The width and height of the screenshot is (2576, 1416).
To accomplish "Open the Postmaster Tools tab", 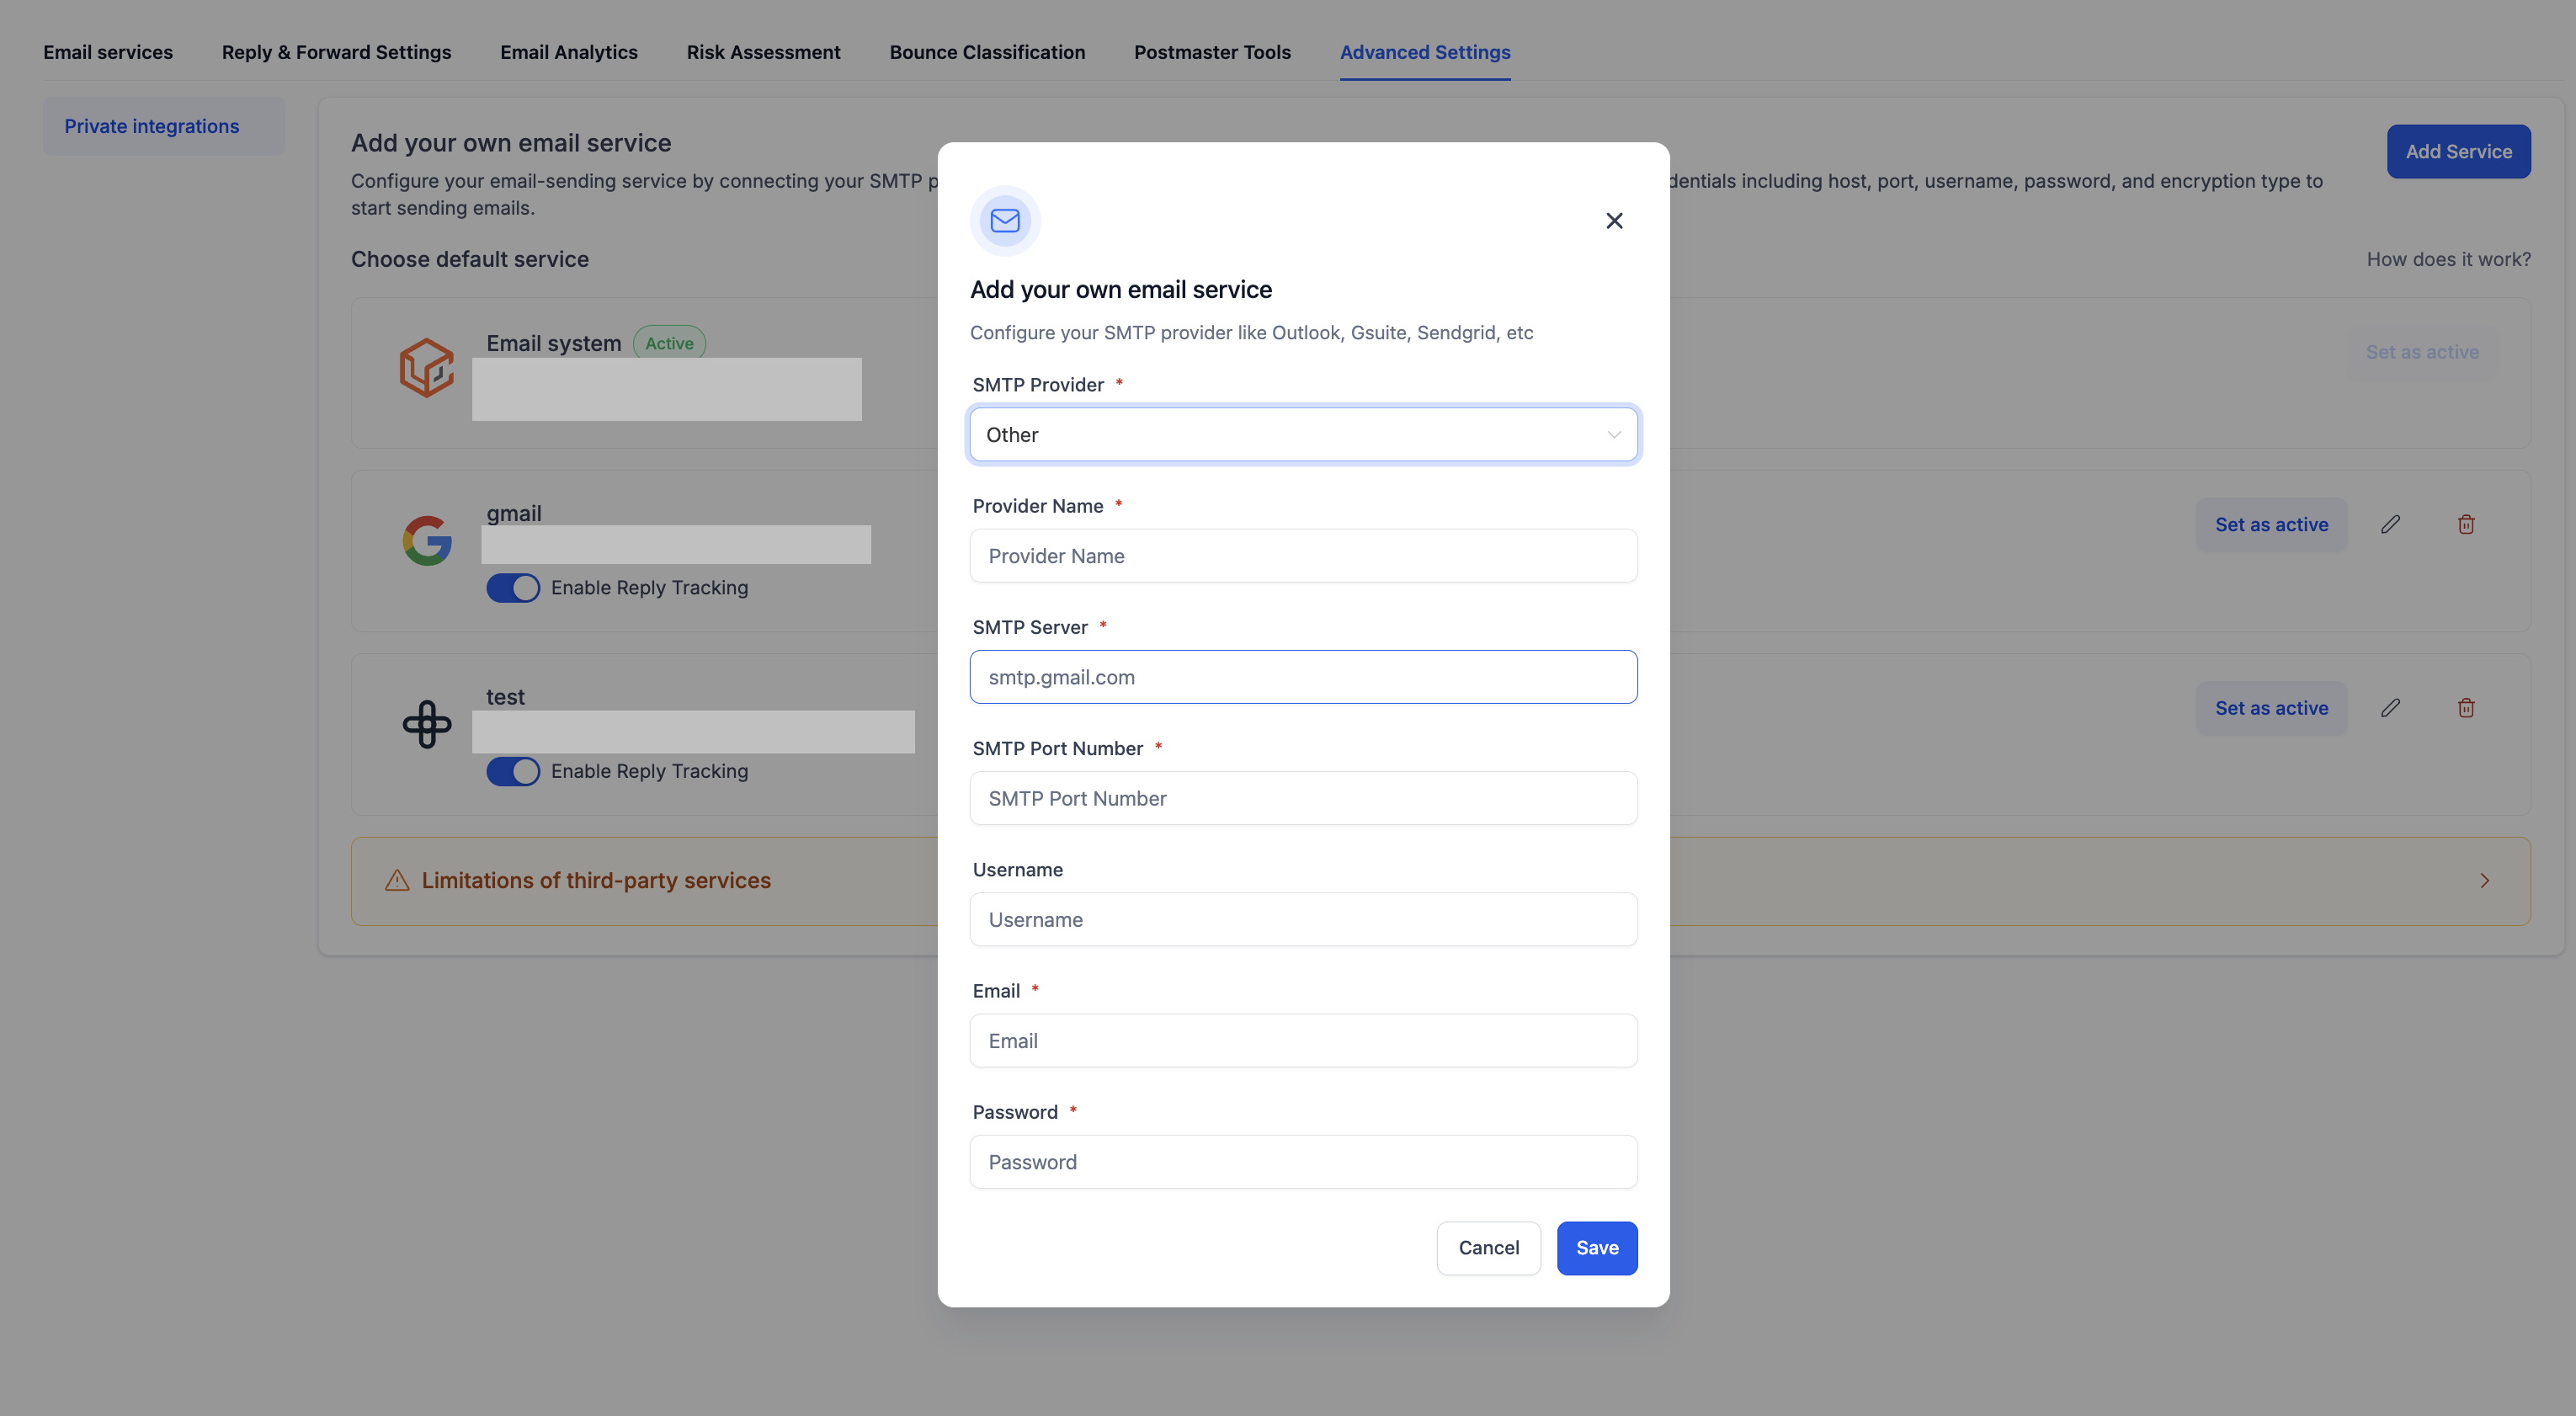I will pos(1211,52).
